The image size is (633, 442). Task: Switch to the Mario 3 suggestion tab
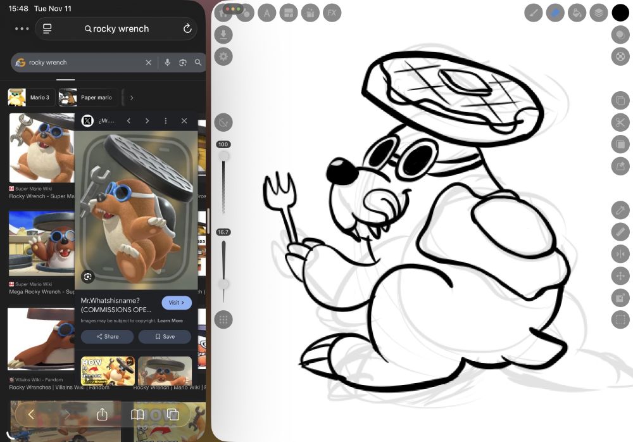coord(38,97)
